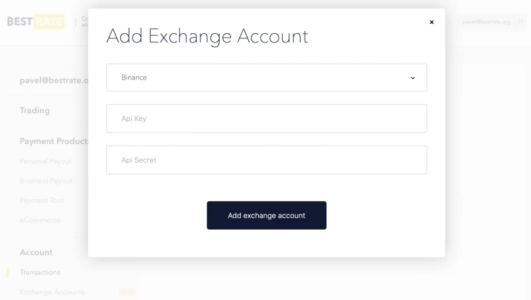Focus the Api Key input field
The width and height of the screenshot is (531, 300).
click(267, 119)
